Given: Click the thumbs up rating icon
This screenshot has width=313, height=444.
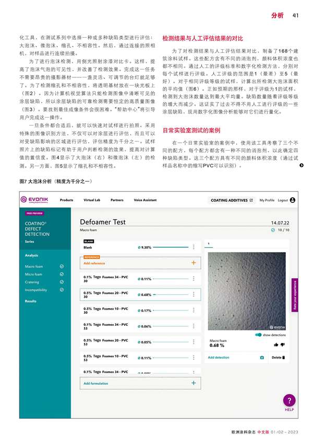Looking at the screenshot, I should 276,345.
